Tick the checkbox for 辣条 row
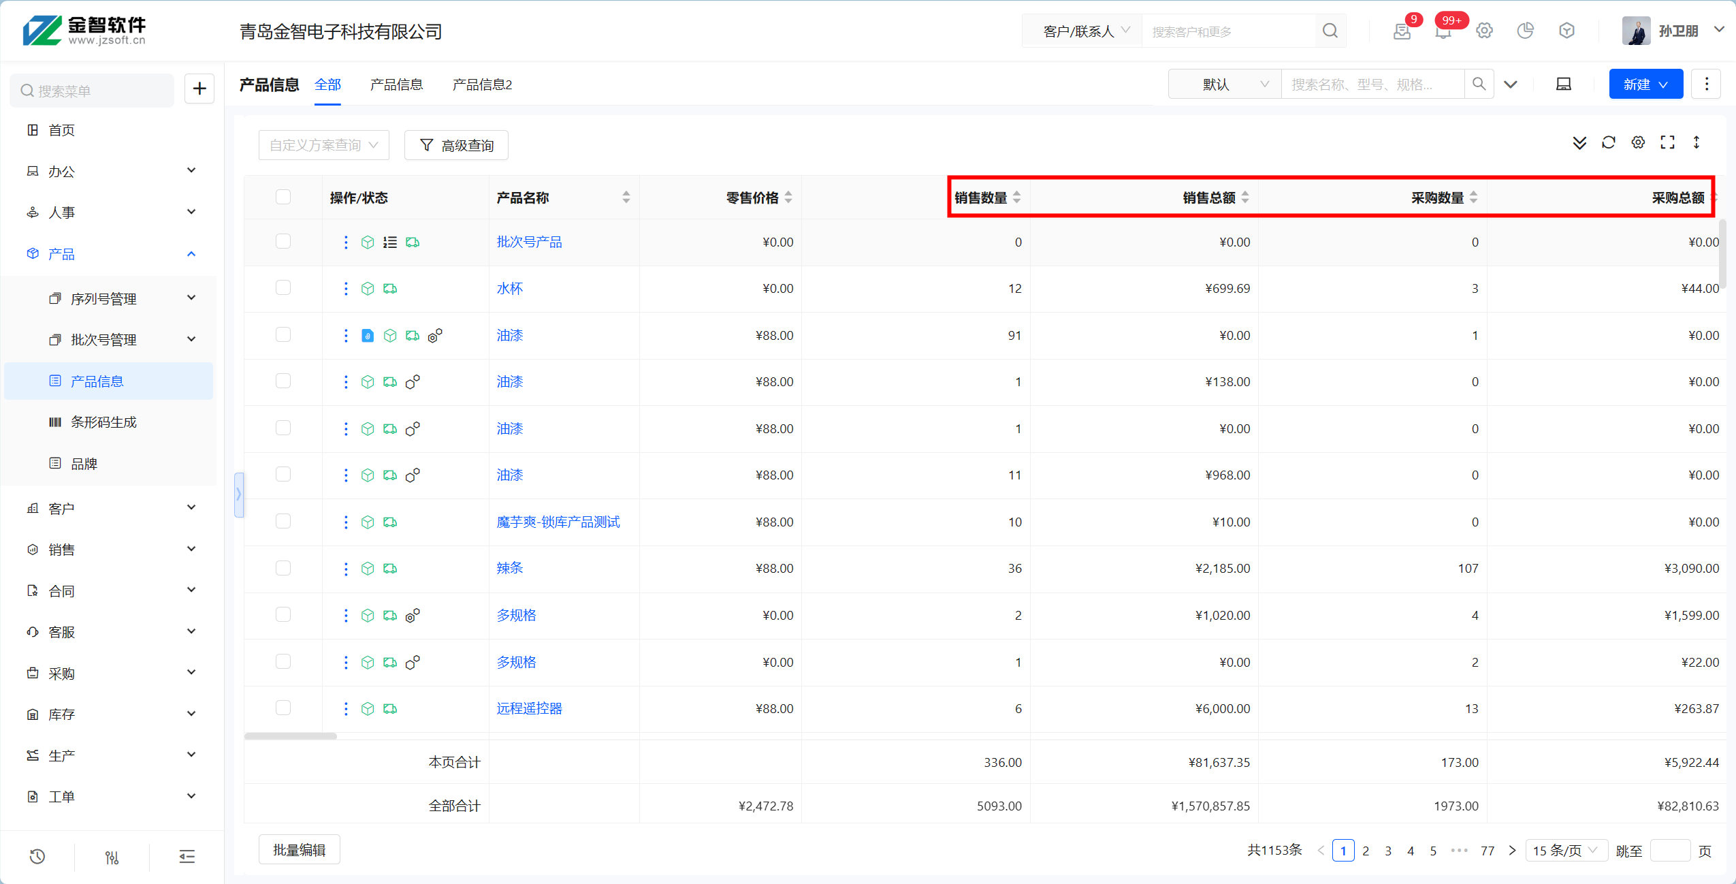This screenshot has height=884, width=1736. click(x=283, y=568)
